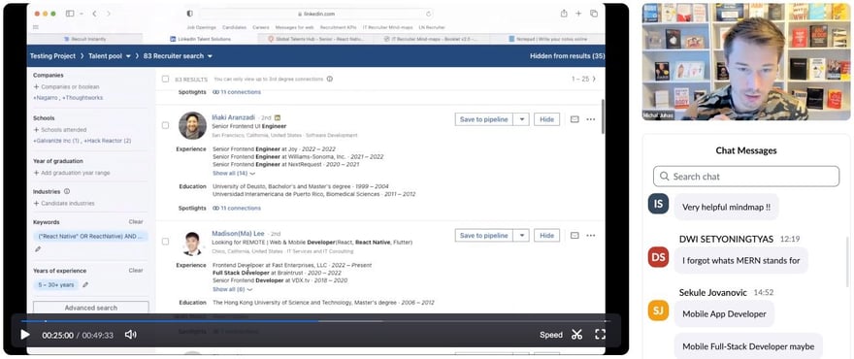Edit Years of experience with pencil icon
854x359 pixels.
85,284
